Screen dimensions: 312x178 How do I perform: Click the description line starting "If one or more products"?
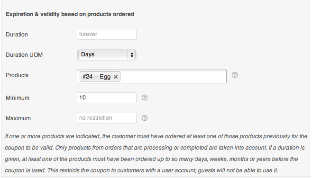[156, 136]
